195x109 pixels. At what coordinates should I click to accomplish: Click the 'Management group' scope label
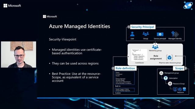point(172,73)
